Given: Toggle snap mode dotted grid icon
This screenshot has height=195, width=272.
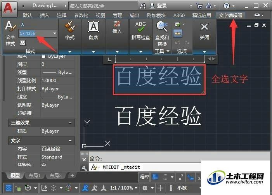Looking at the screenshot, I should click(x=164, y=177).
